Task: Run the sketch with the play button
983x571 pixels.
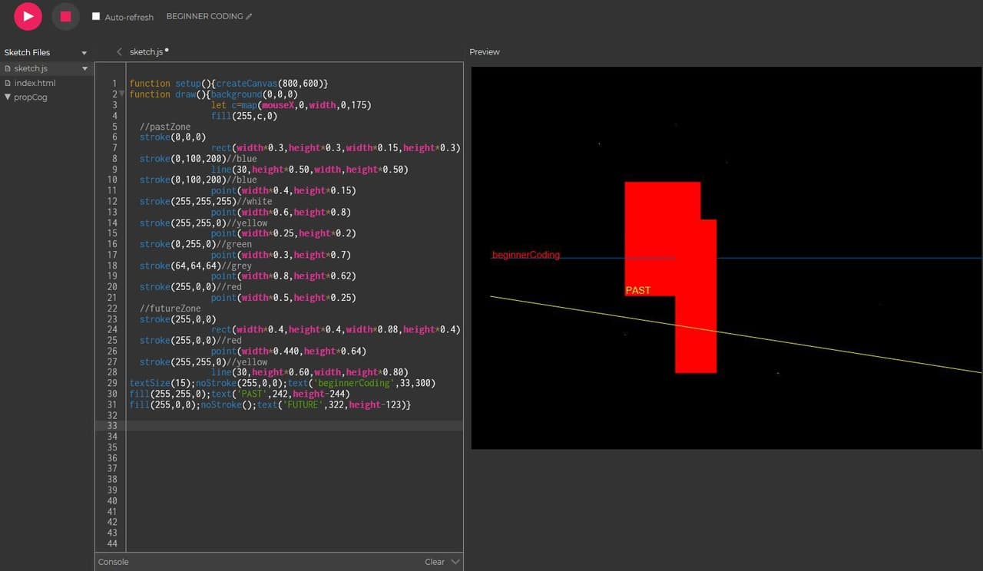Action: pos(28,16)
